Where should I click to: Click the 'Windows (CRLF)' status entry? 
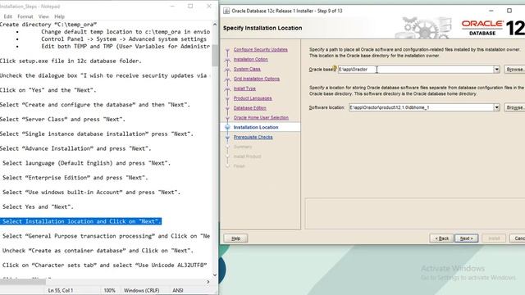pos(142,290)
